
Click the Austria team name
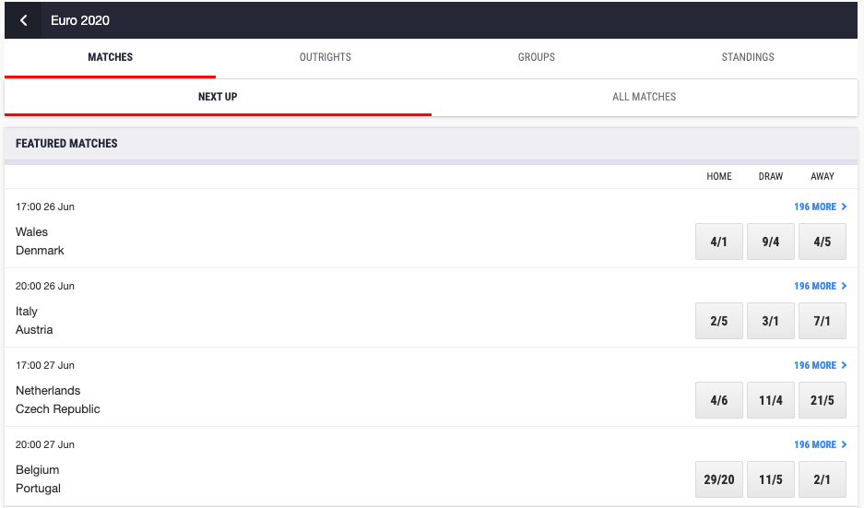coord(34,330)
